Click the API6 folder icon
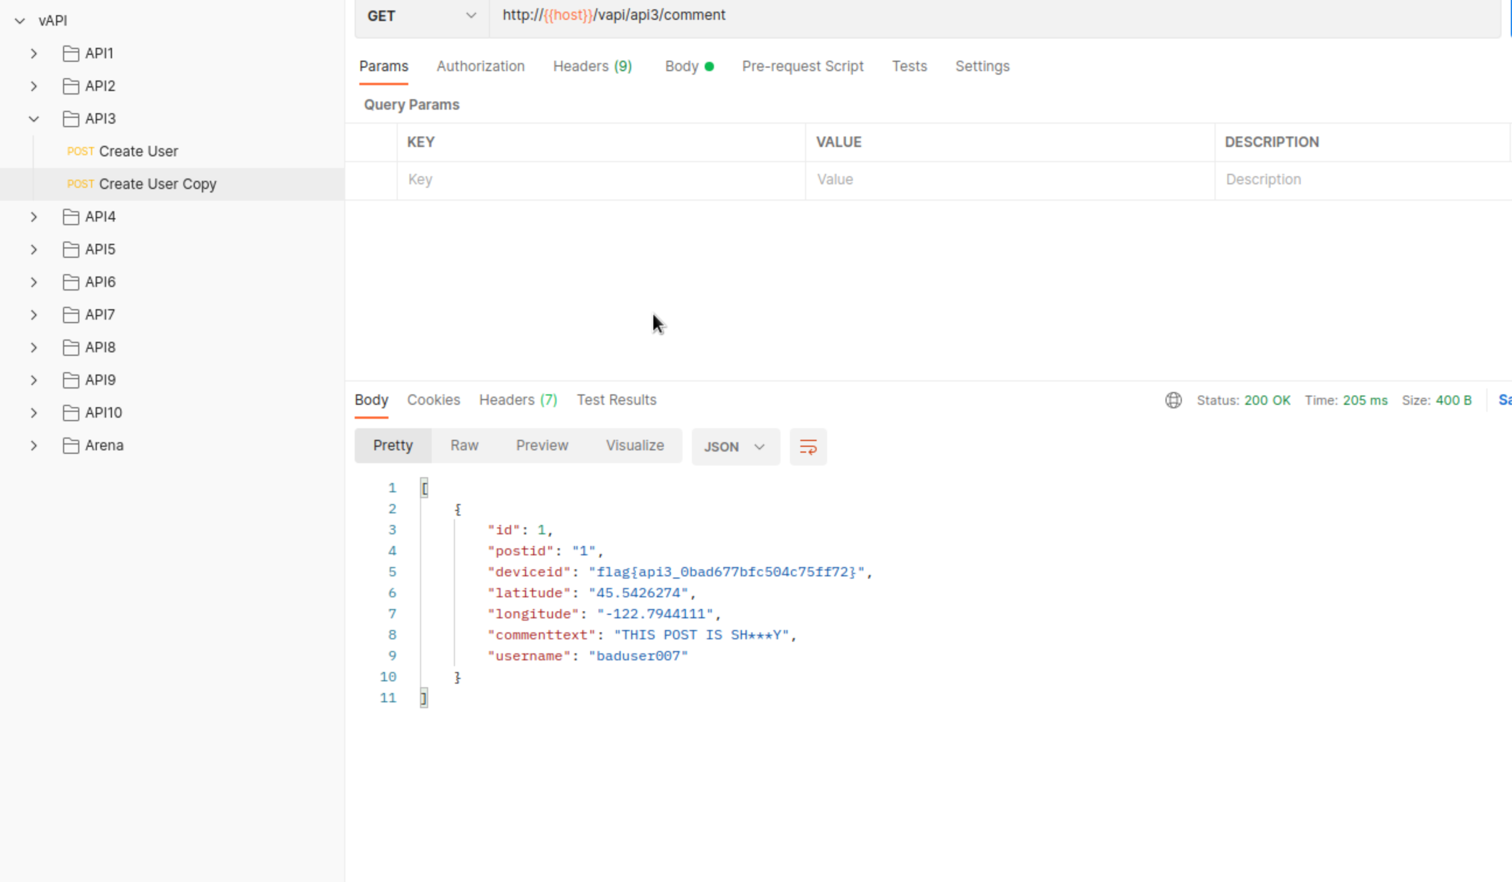The height and width of the screenshot is (882, 1512). (x=71, y=282)
